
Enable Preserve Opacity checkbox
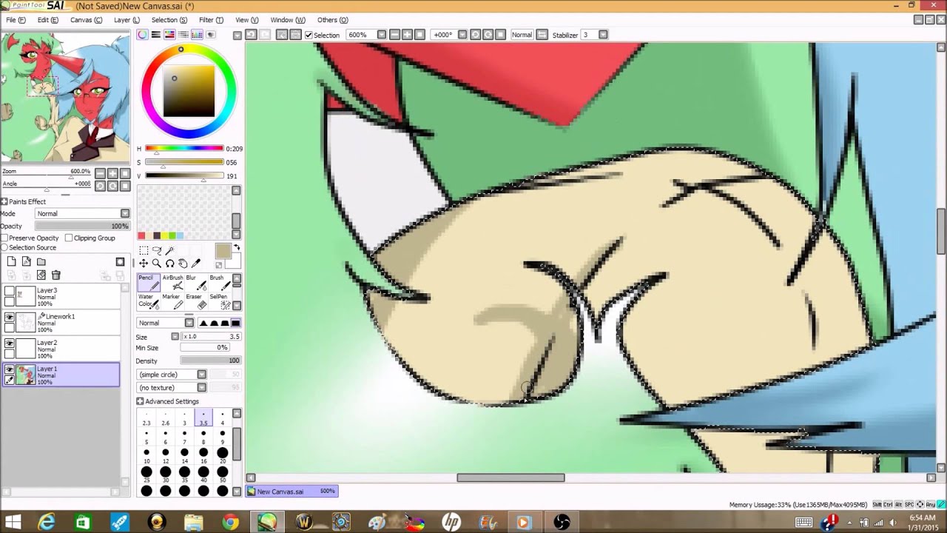[x=4, y=238]
